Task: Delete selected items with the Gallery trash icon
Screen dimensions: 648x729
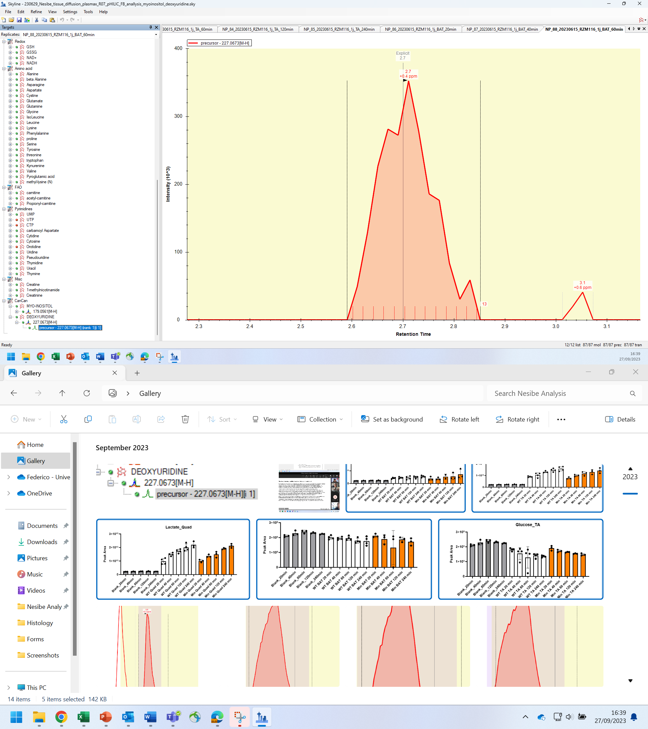Action: pyautogui.click(x=185, y=420)
